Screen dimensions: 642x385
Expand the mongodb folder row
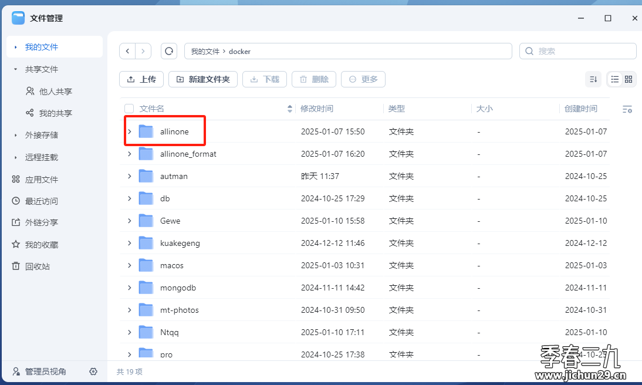click(x=129, y=288)
